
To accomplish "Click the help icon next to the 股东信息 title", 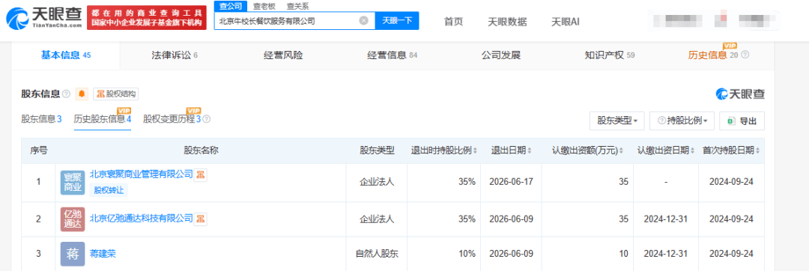I will 67,94.
